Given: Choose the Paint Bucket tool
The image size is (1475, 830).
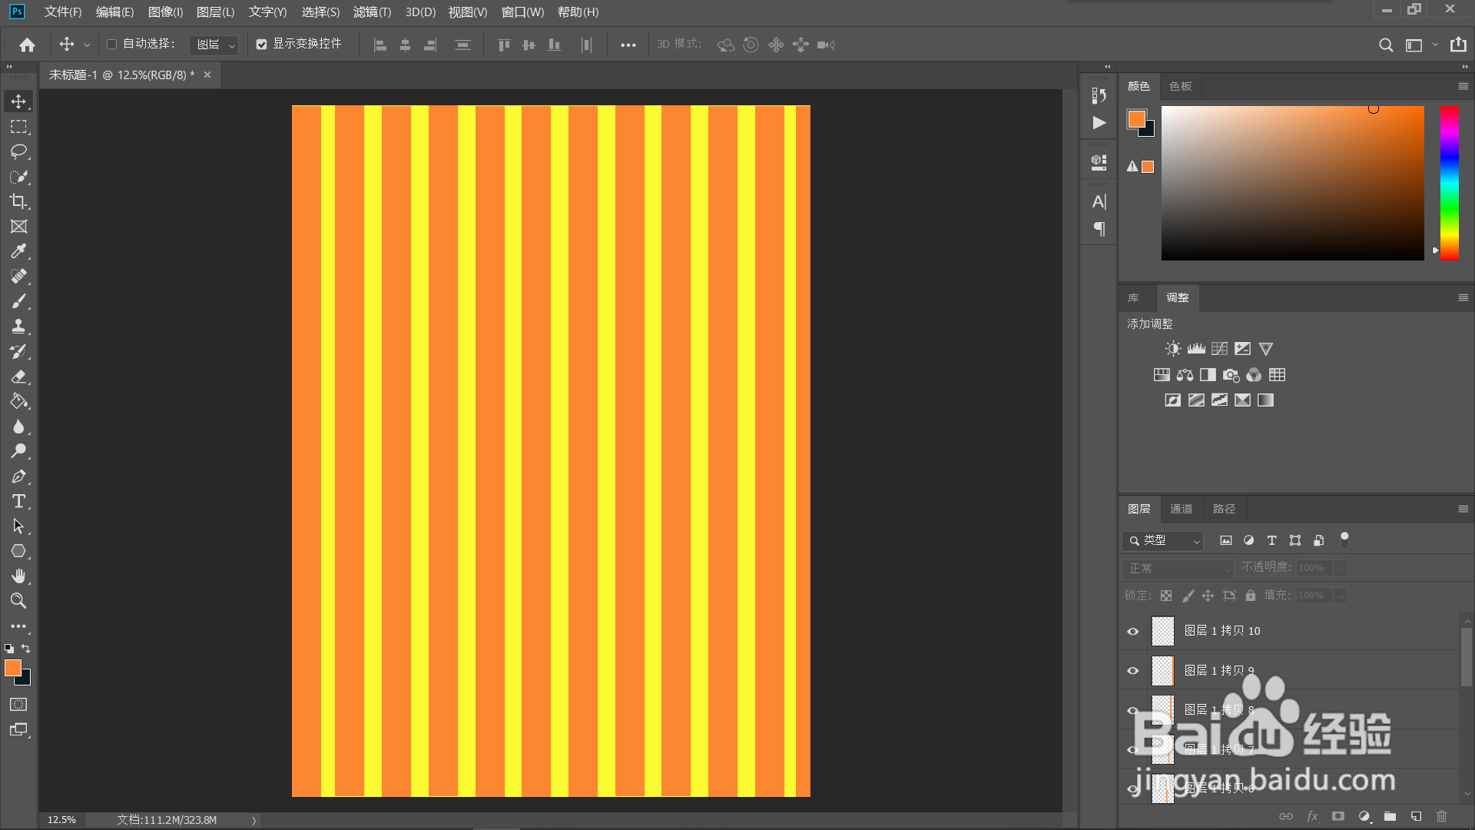Looking at the screenshot, I should tap(18, 401).
